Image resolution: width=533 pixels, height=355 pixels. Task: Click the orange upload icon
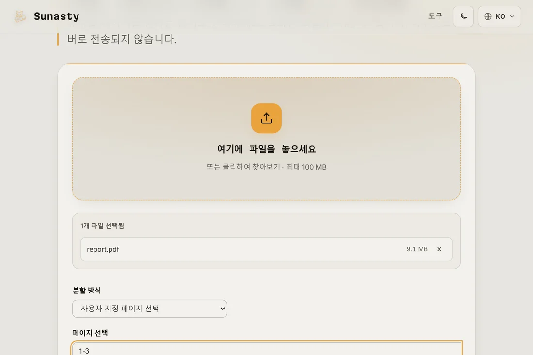tap(266, 118)
